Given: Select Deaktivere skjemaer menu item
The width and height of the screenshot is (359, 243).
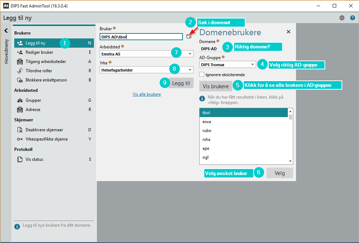Looking at the screenshot, I should click(x=54, y=130).
